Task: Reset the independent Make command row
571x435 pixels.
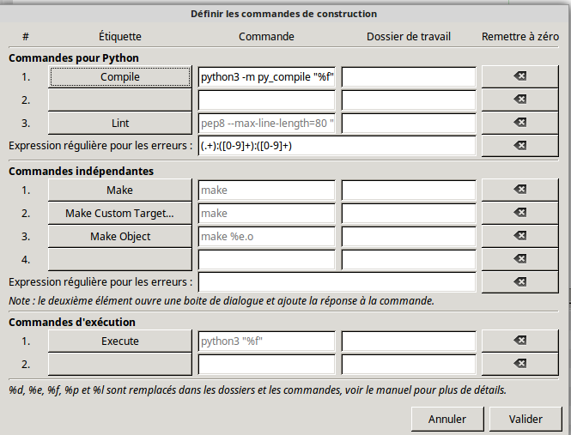Action: point(520,190)
